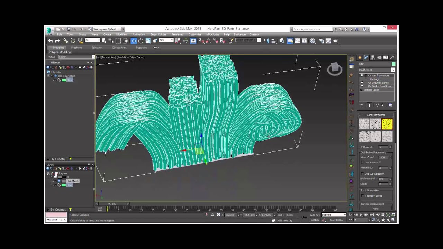Click the Set Key button

[x=315, y=220]
